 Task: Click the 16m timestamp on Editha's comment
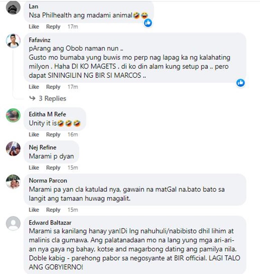pos(73,134)
